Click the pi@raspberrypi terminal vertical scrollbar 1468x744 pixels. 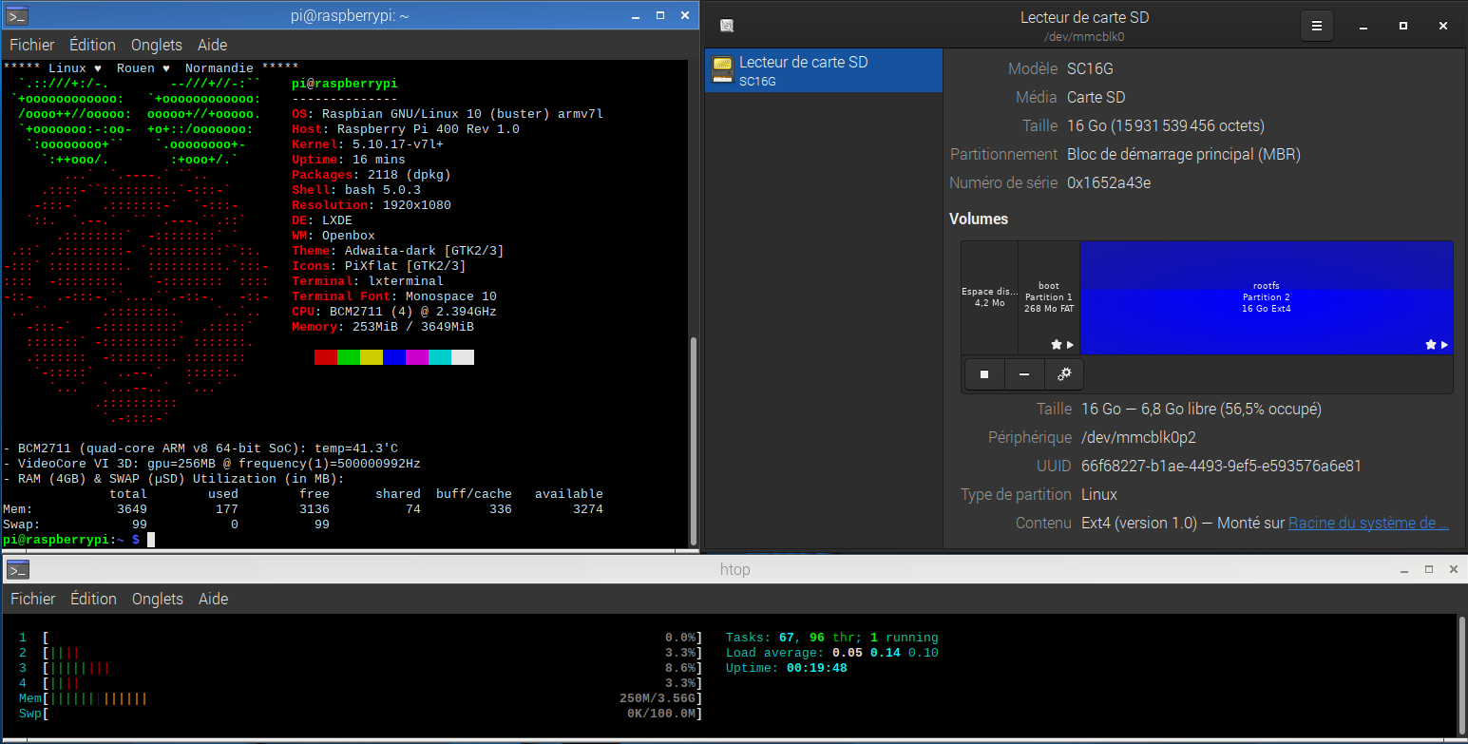693,443
